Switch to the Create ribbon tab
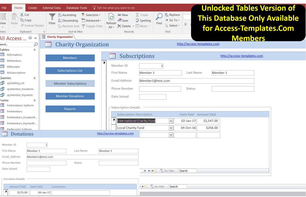Viewport: 306px width, 197px height. (x=33, y=8)
